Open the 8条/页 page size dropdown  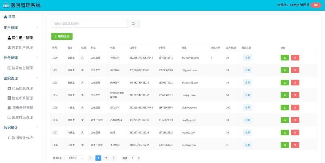pos(74,158)
